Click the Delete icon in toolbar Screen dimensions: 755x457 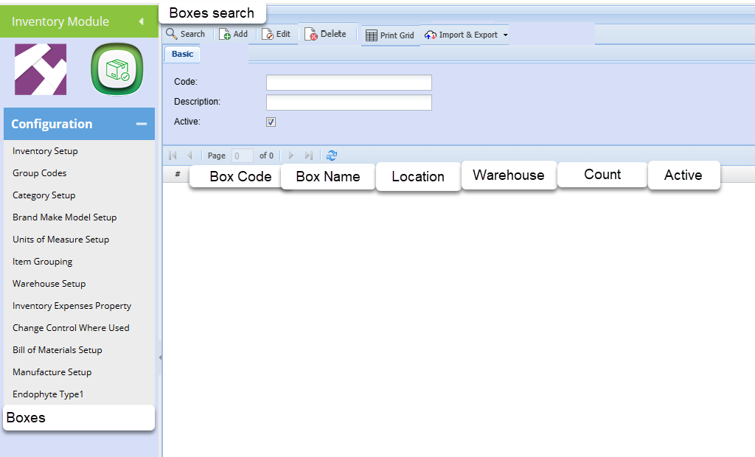point(312,35)
